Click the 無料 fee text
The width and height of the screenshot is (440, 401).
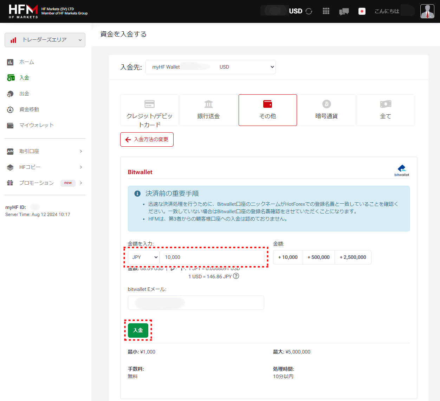click(133, 376)
